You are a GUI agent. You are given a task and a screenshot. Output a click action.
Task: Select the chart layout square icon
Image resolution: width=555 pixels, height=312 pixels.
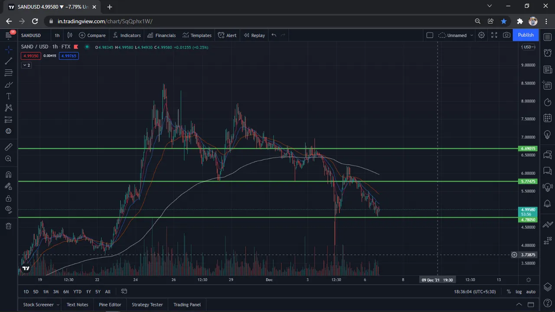click(x=430, y=36)
